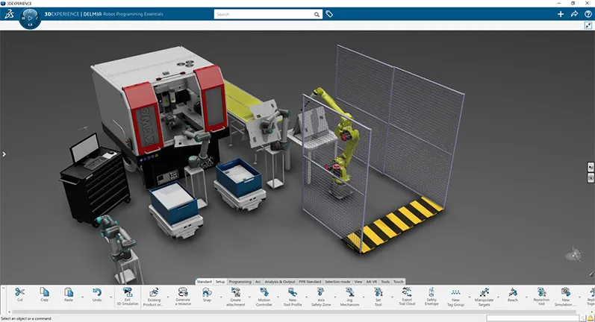Expand the Motion Controller dropdown arrow
This screenshot has width=595, height=322.
[278, 297]
